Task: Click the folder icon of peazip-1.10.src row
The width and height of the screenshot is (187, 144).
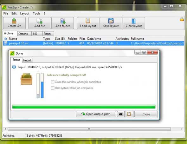Action: (6, 43)
